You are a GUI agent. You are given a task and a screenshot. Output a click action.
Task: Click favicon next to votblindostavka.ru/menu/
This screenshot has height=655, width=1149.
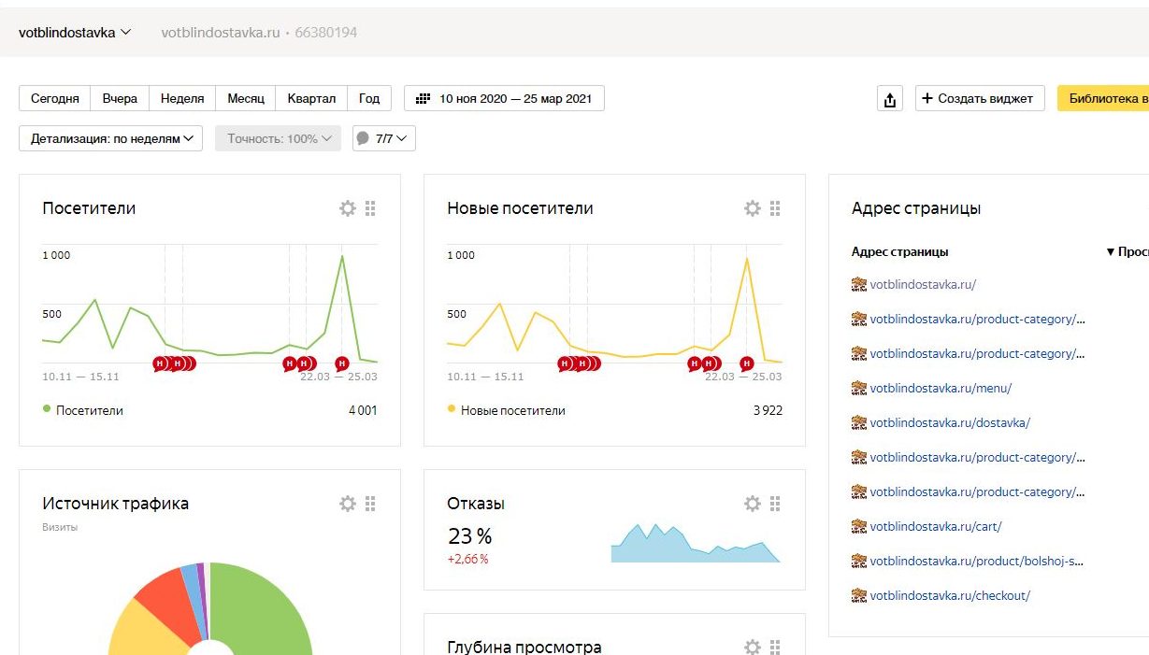point(859,389)
